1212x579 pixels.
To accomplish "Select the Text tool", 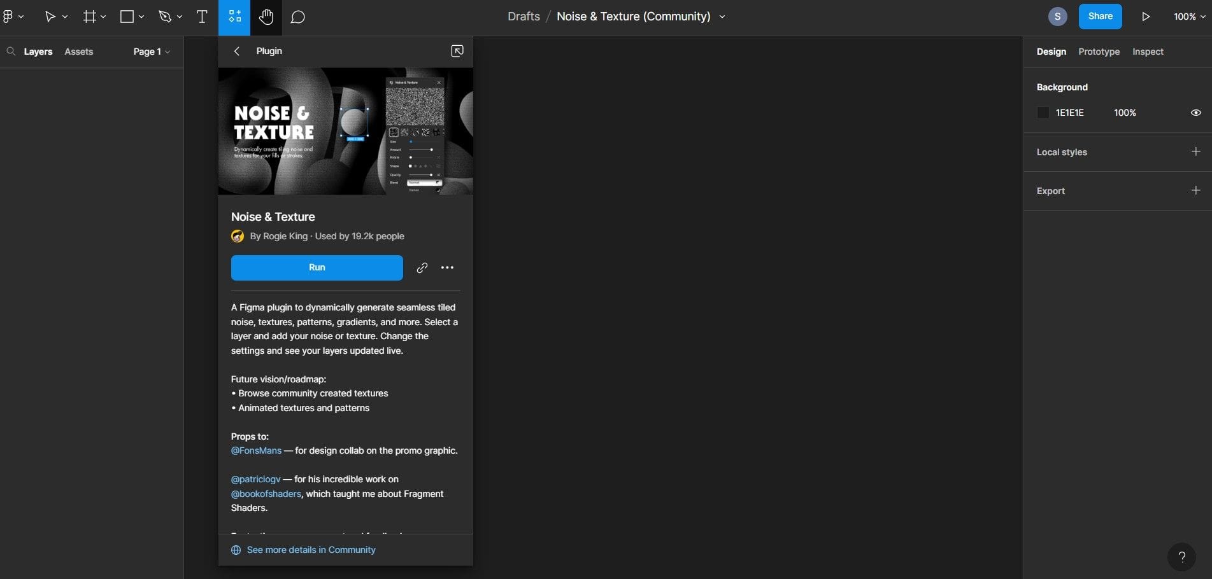I will coord(201,16).
